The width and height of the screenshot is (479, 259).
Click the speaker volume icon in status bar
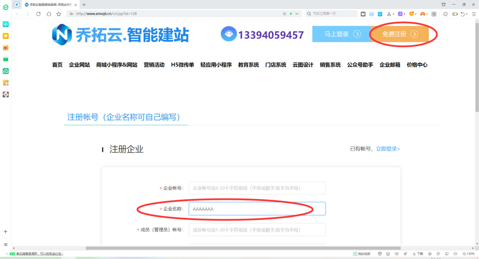455,254
